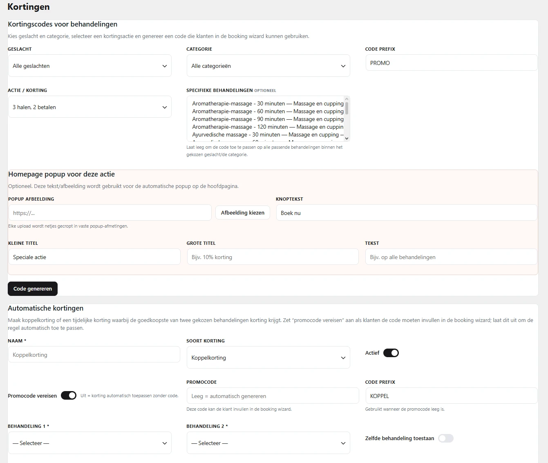The image size is (548, 463).
Task: Focus the PROMO code prefix field
Action: (x=451, y=63)
